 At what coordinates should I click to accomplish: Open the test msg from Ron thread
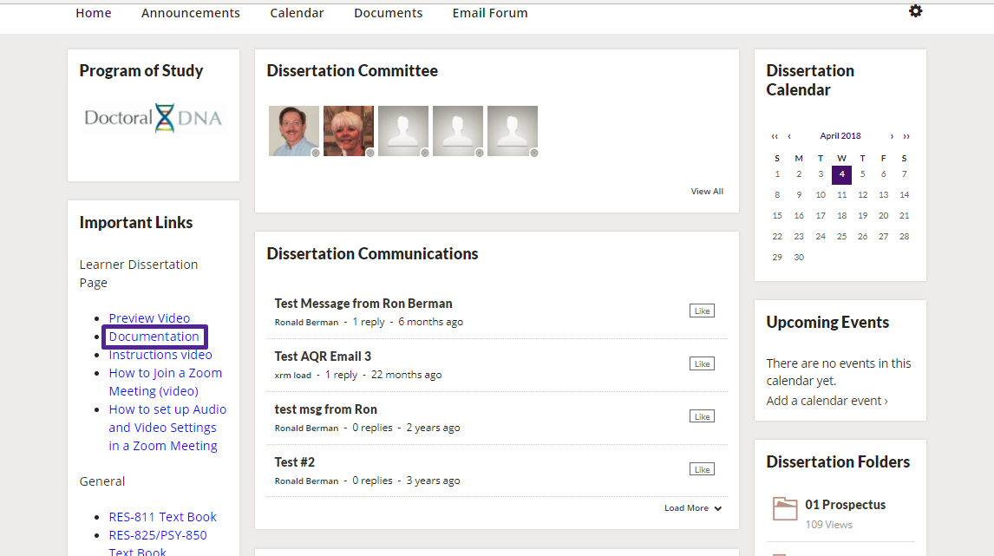(x=326, y=409)
